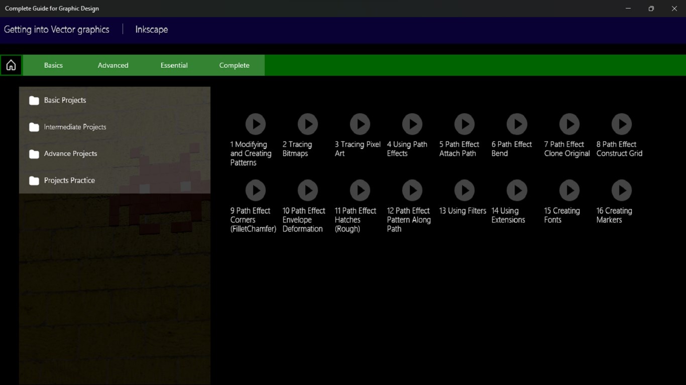Switch to the Advanced tab

(x=113, y=65)
